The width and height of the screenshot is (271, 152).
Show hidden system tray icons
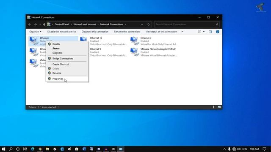[224, 149]
